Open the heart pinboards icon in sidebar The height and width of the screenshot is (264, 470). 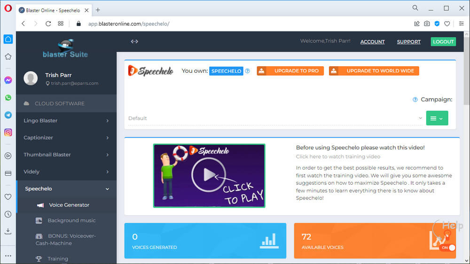[8, 197]
